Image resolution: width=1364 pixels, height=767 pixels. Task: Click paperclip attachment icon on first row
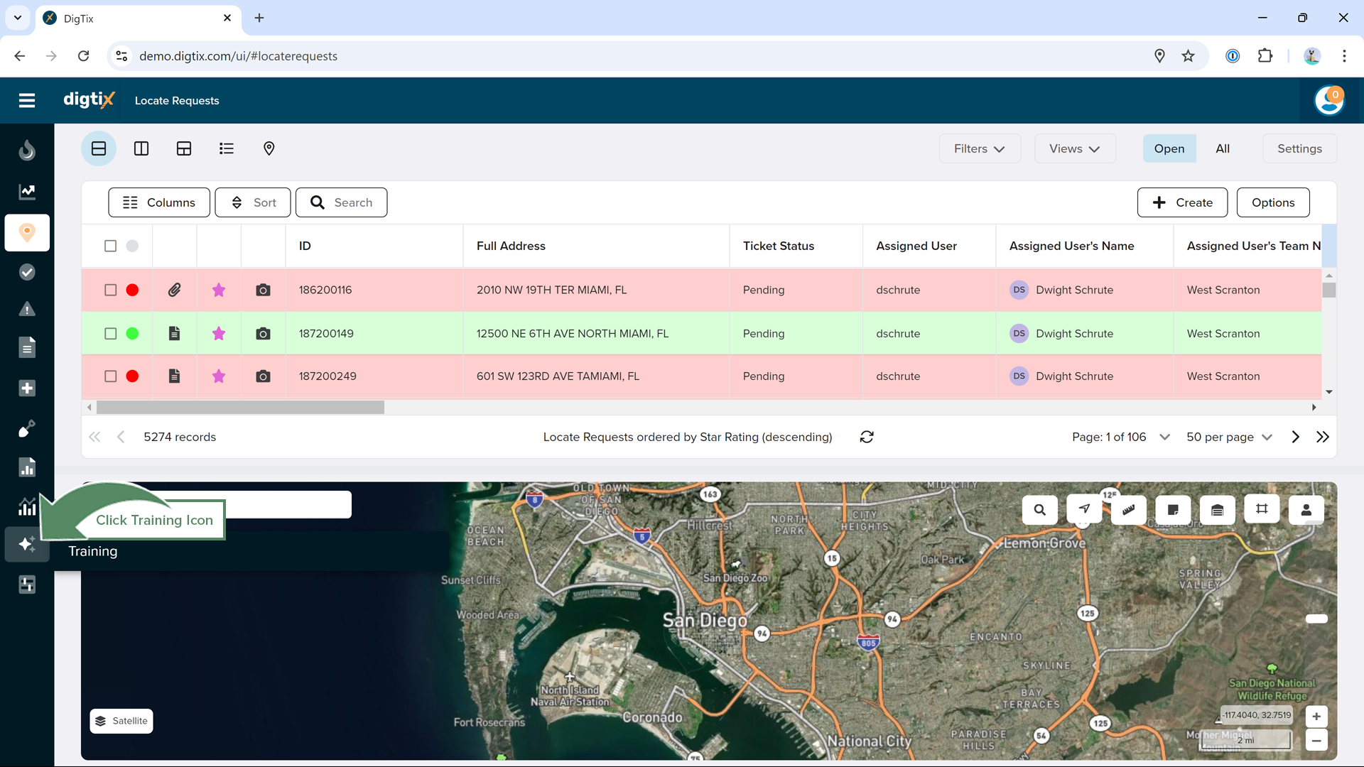175,290
